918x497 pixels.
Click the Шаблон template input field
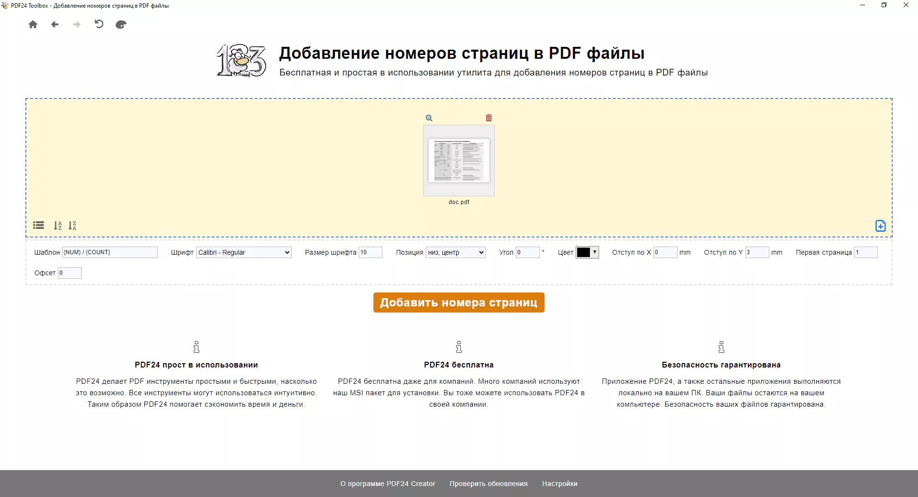(x=109, y=252)
